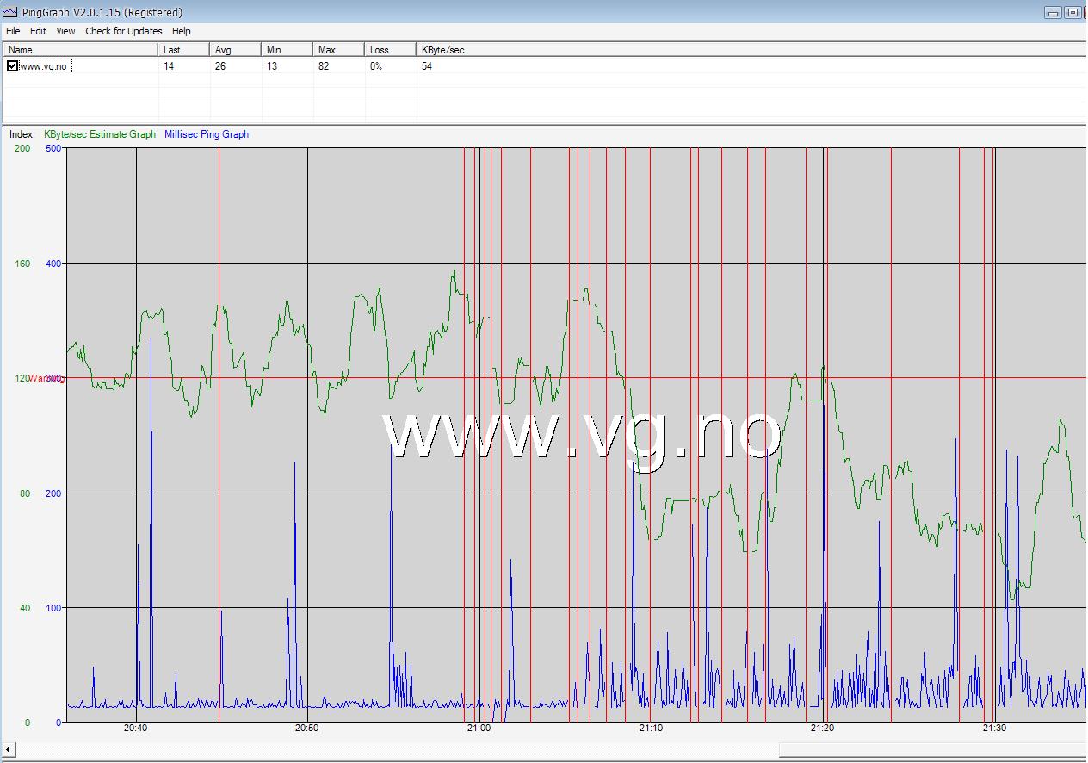Click the PingGraph app icon in title bar
The image size is (1088, 763).
[10, 12]
